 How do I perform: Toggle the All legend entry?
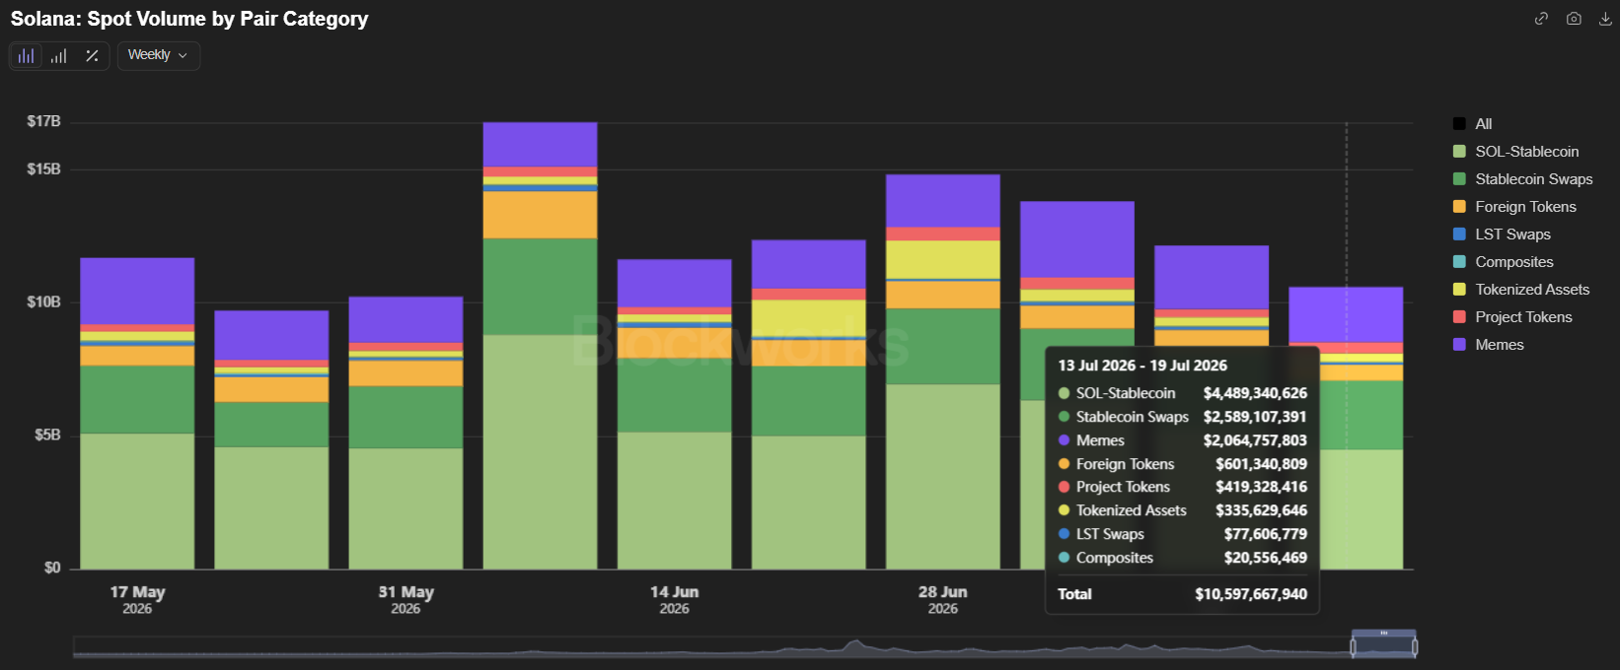(1473, 124)
